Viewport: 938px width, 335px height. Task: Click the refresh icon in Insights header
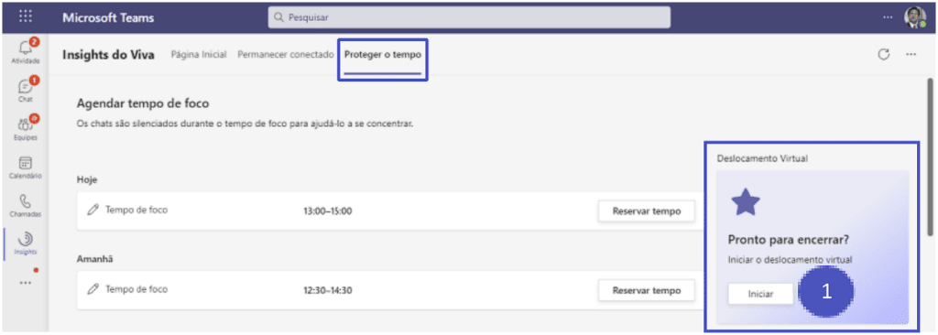pyautogui.click(x=884, y=54)
